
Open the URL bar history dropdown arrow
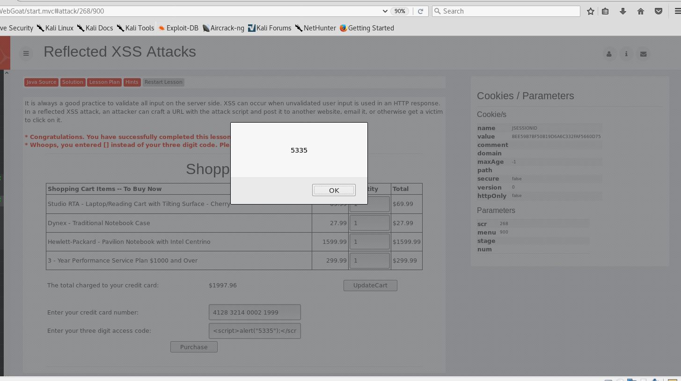(x=385, y=11)
